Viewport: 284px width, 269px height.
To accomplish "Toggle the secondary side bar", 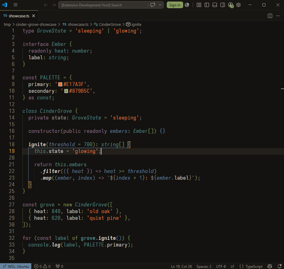I will (x=223, y=5).
